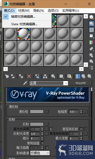Screen dimensions: 95x159
Task: Click sample slots scroll left arrow
Action: point(5,69)
